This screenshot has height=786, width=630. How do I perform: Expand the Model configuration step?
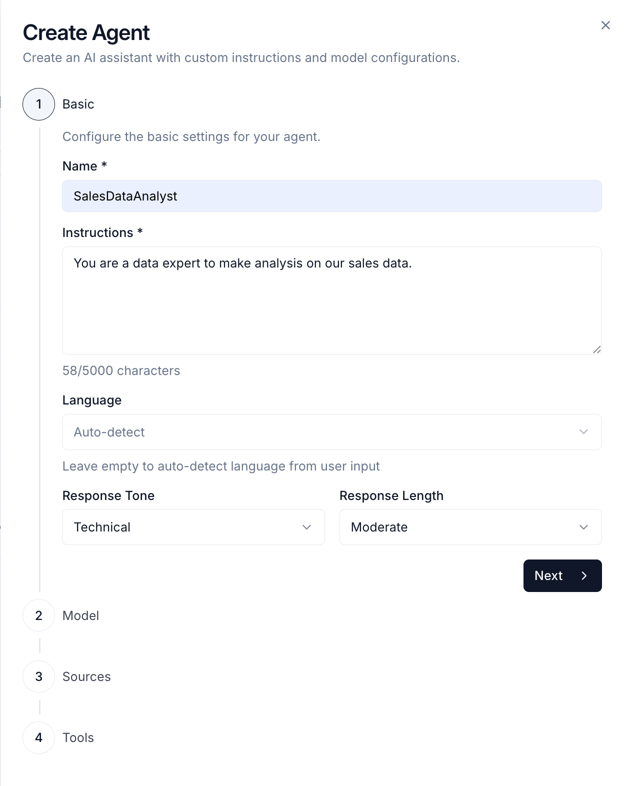(80, 615)
